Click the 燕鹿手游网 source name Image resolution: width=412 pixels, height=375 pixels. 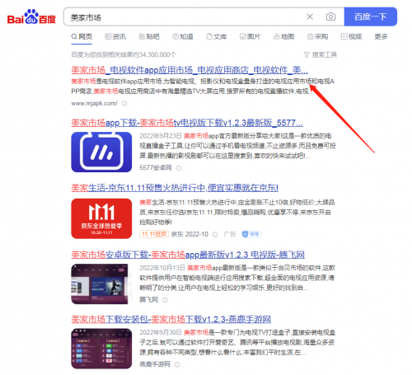click(155, 364)
